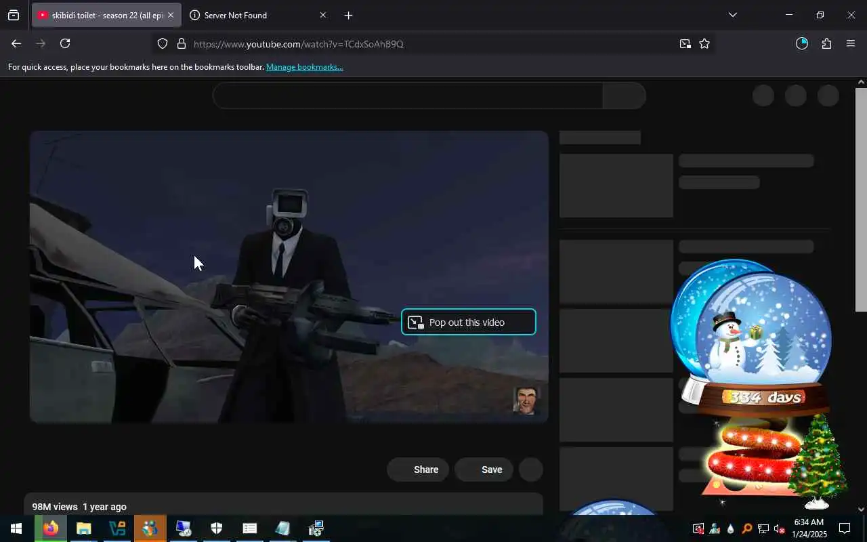Bookmark this page with the star
This screenshot has width=867, height=542.
click(704, 44)
